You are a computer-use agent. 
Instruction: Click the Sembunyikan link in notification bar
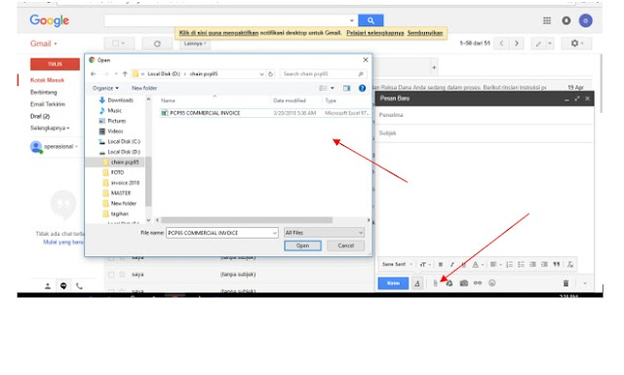pos(425,33)
